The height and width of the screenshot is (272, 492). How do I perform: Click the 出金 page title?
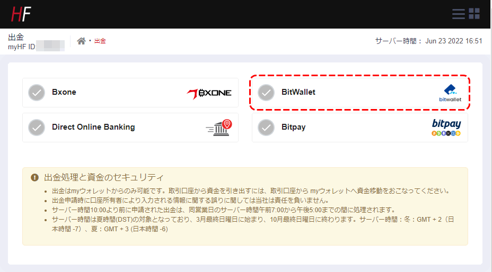(16, 37)
